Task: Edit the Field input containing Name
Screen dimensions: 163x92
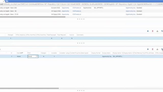Action: point(32,56)
